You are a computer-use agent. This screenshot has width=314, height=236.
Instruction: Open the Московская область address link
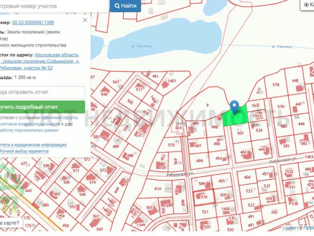tap(57, 55)
